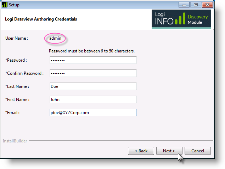Click the Setup title text
Screen dimensions: 225x169
(x=14, y=5)
